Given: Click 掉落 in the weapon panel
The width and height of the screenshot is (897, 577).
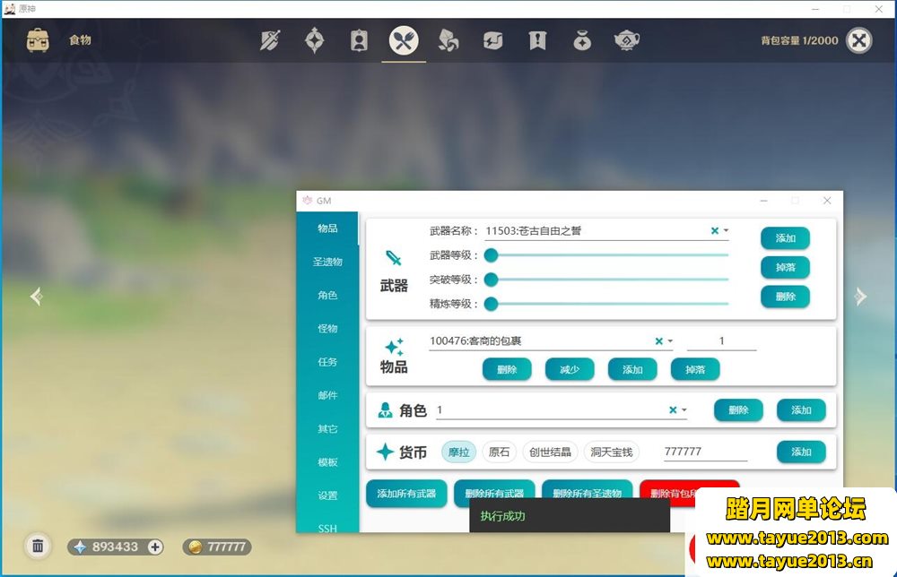Looking at the screenshot, I should 785,267.
